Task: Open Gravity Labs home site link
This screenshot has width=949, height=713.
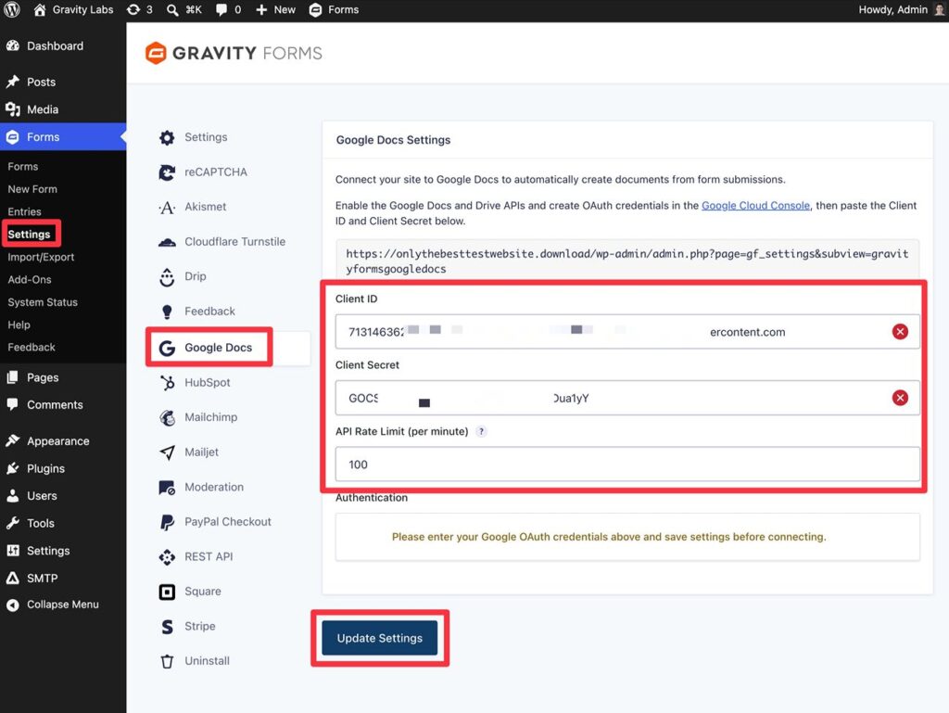Action: [73, 9]
